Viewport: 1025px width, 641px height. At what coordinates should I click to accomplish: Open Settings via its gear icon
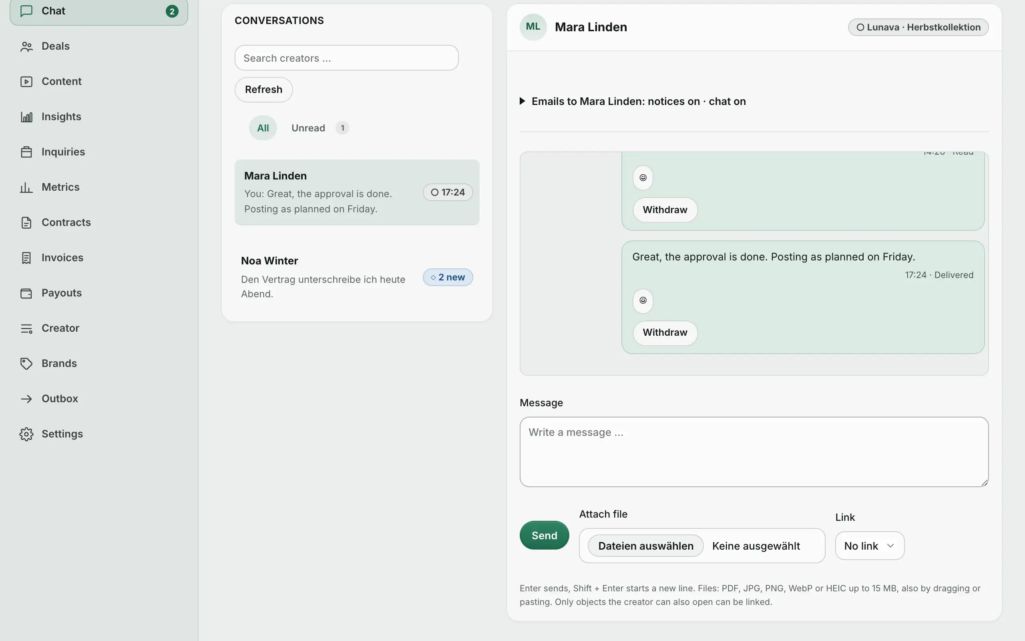click(26, 434)
